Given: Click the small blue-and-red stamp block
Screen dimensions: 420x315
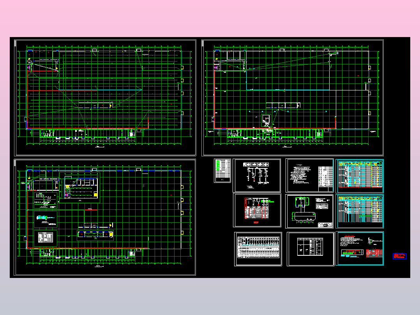Looking at the screenshot, I should tap(399, 256).
